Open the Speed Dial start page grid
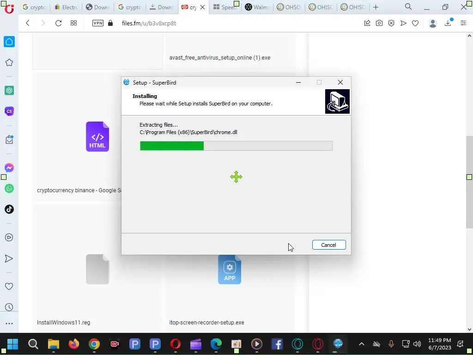 click(x=73, y=23)
